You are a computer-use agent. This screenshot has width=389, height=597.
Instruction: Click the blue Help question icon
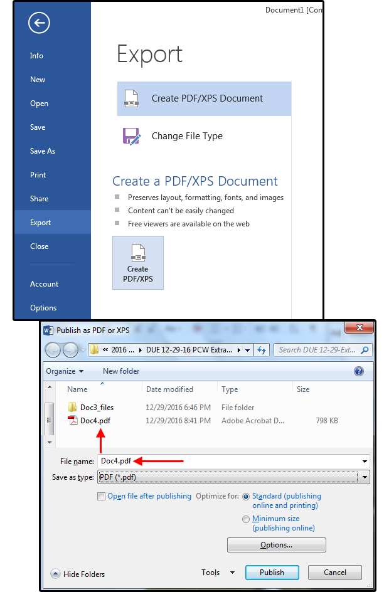click(358, 371)
